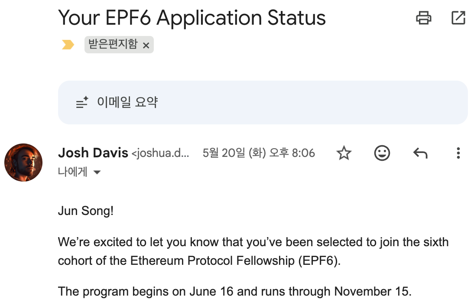The image size is (474, 306).
Task: Click the Jun Song! greeting line
Action: pos(86,212)
